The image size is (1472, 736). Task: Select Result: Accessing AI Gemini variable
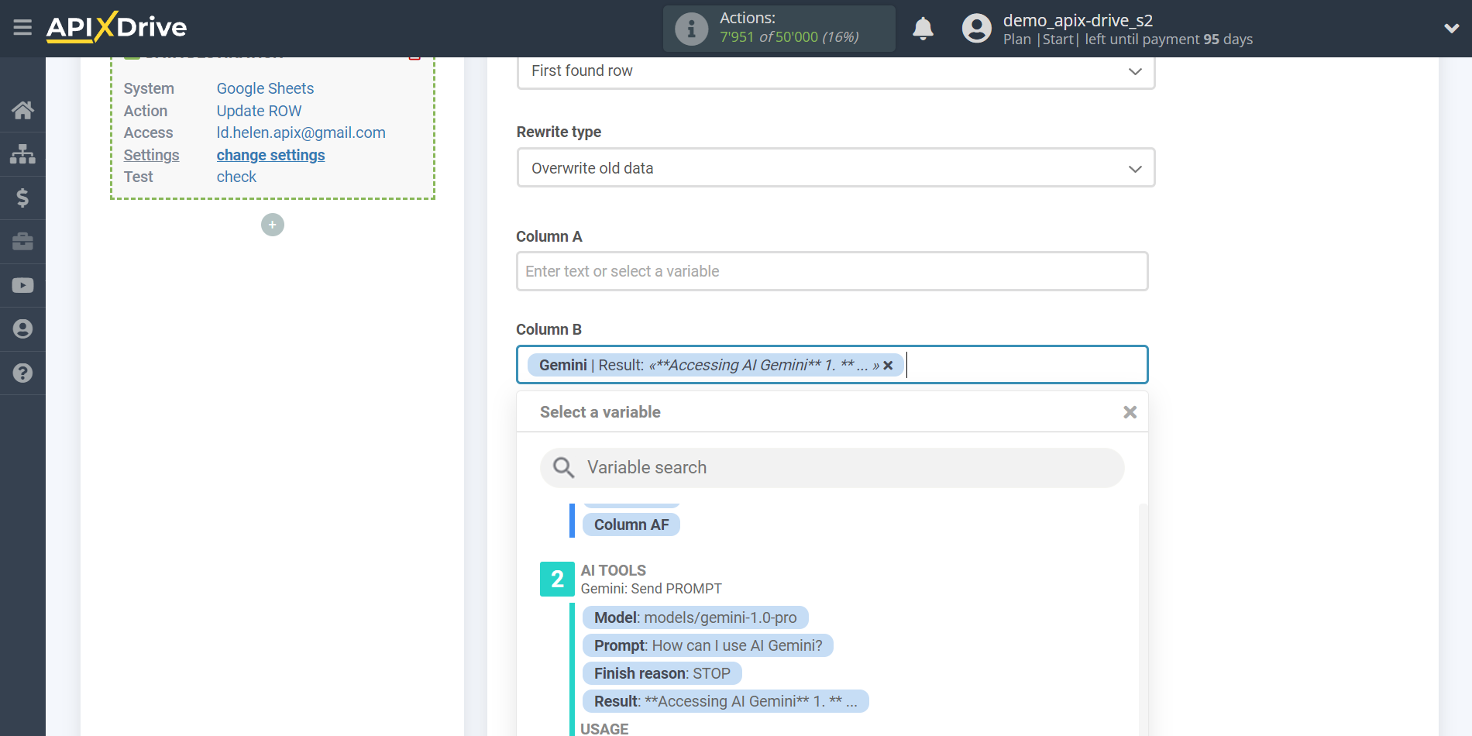[725, 701]
